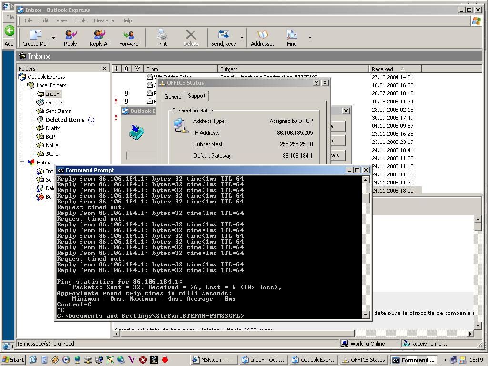
Task: Open the Help menu
Action: (x=126, y=20)
